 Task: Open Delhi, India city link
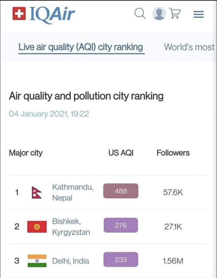tap(71, 261)
